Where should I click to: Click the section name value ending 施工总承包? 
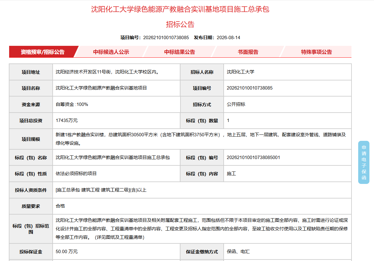tap(113, 158)
